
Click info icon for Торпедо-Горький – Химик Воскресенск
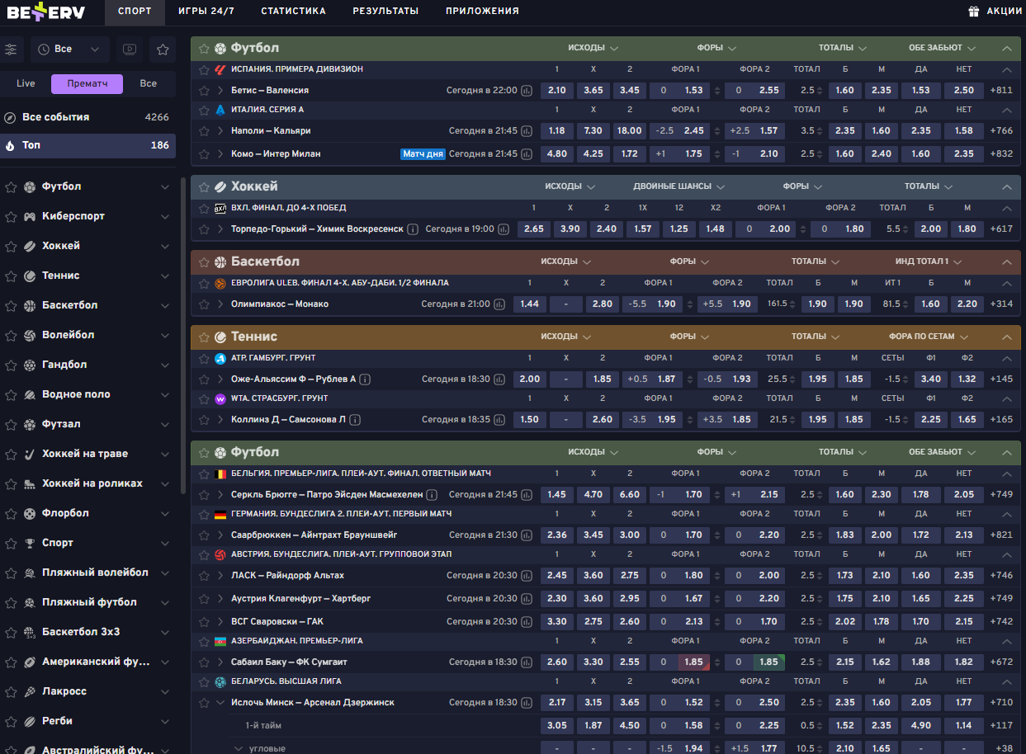pyautogui.click(x=413, y=229)
